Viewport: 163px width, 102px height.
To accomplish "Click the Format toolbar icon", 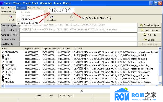I will point(11,18).
